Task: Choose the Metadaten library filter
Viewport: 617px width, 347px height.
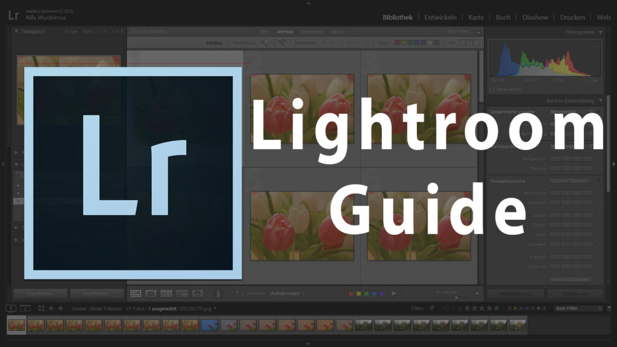Action: click(x=312, y=31)
